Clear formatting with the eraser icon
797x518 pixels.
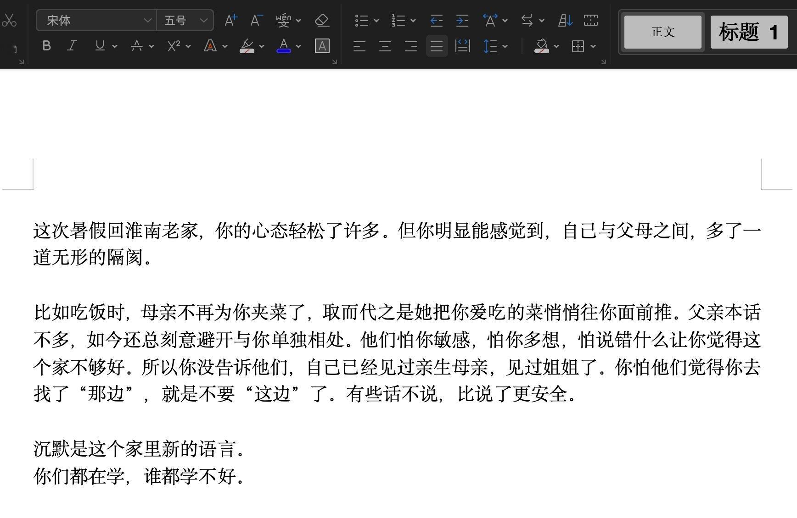(322, 20)
